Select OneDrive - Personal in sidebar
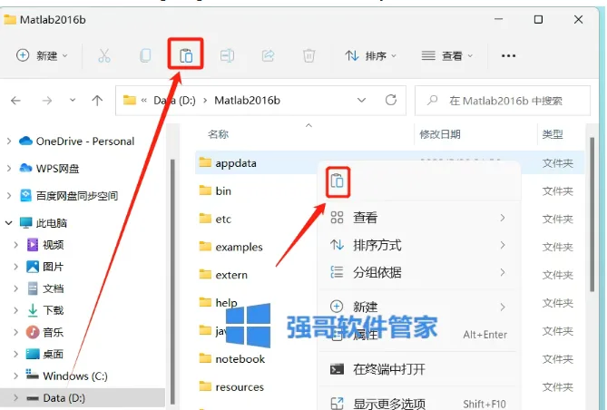607x410 pixels. point(84,142)
